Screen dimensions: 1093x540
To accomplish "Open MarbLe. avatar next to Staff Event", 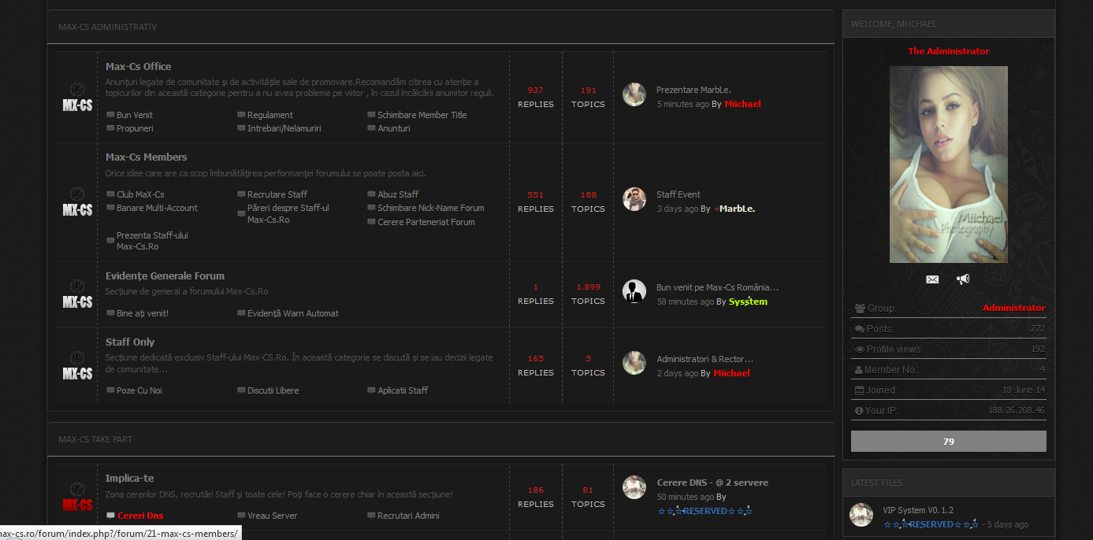I will click(x=634, y=199).
